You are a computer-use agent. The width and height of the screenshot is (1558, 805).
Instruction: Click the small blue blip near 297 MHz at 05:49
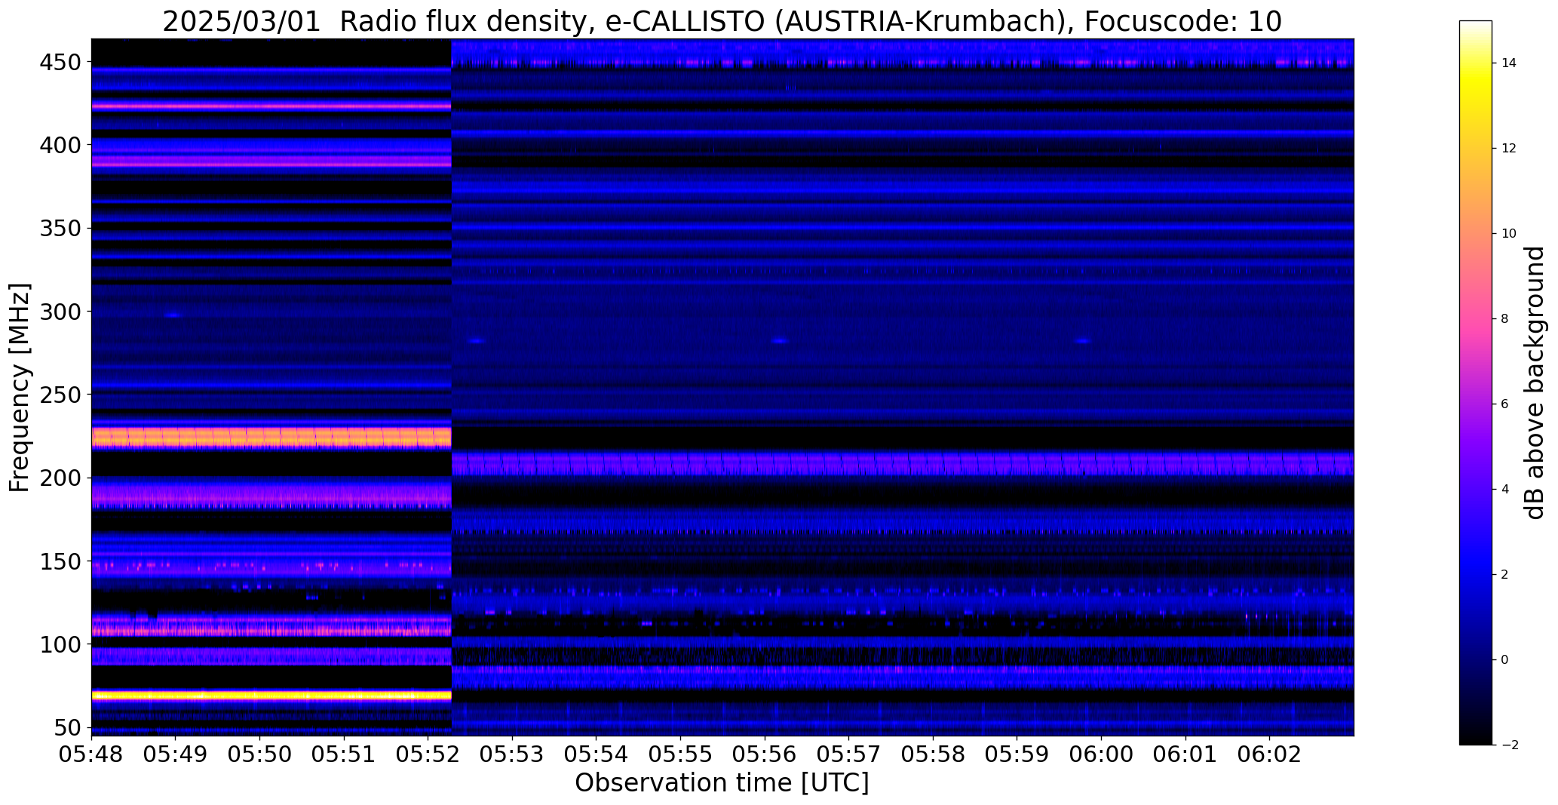pos(174,315)
